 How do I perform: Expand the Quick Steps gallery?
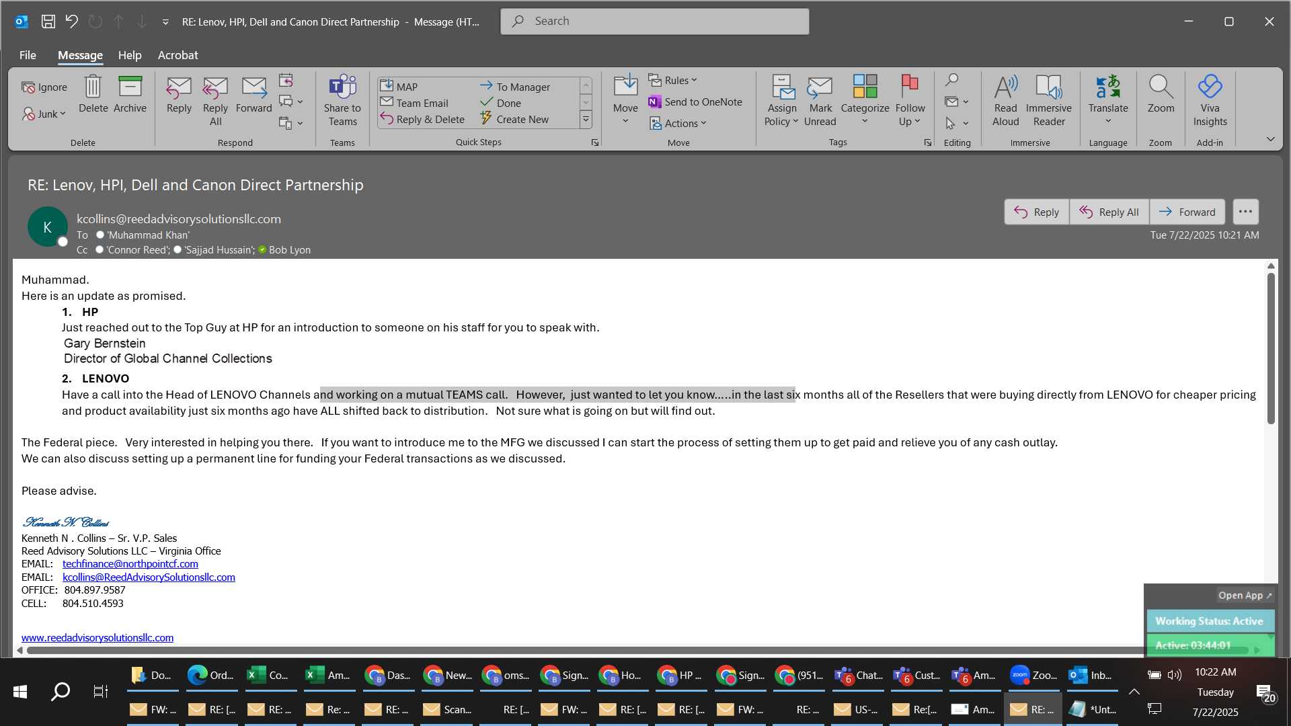pyautogui.click(x=586, y=119)
